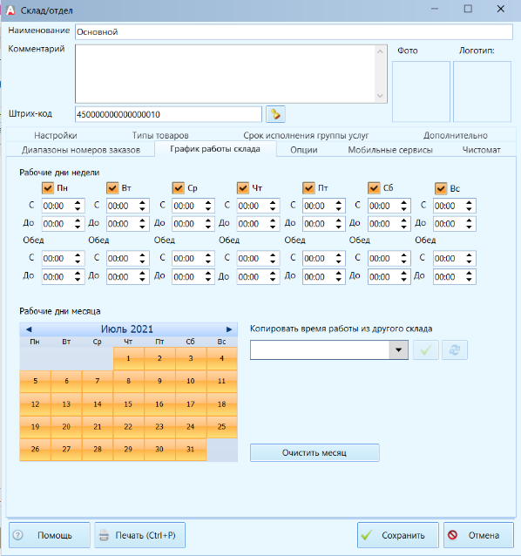Disable the Вс working day checkbox
Viewport: 521px width, 556px height.
(x=441, y=188)
